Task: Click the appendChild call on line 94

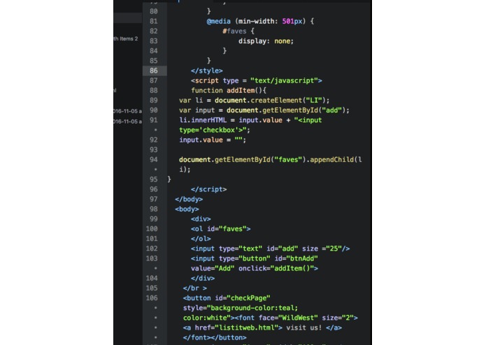Action: tap(336, 160)
